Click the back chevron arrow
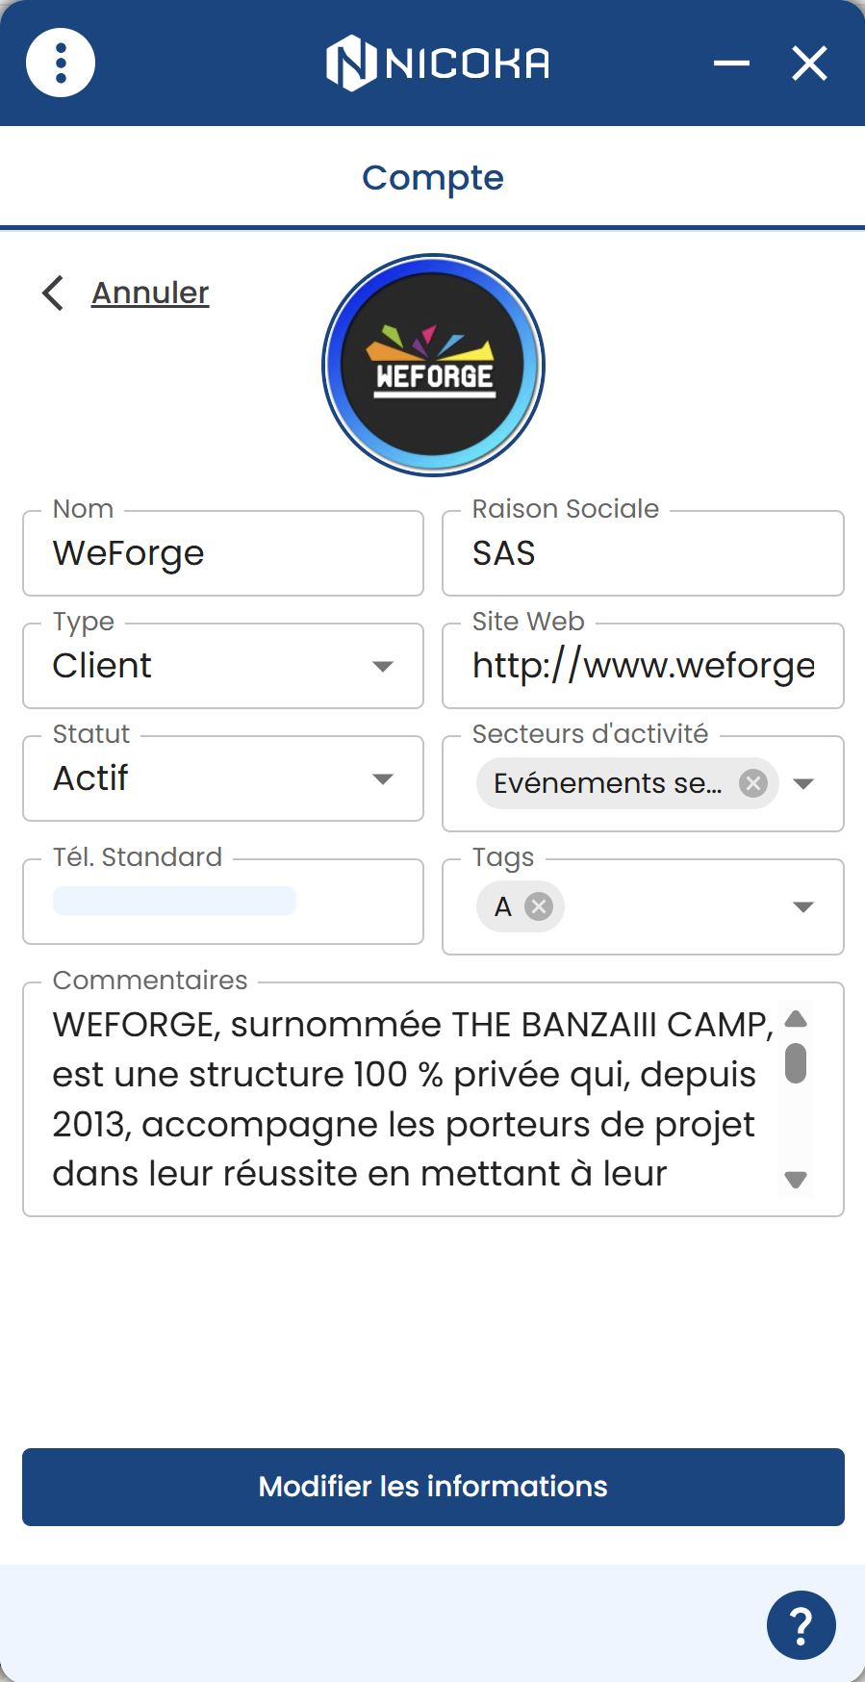 coord(54,293)
